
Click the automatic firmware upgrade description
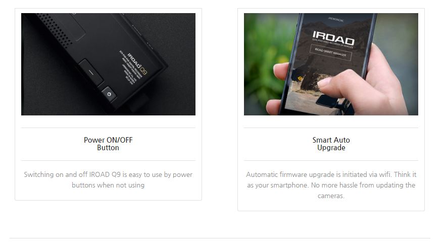tap(331, 185)
